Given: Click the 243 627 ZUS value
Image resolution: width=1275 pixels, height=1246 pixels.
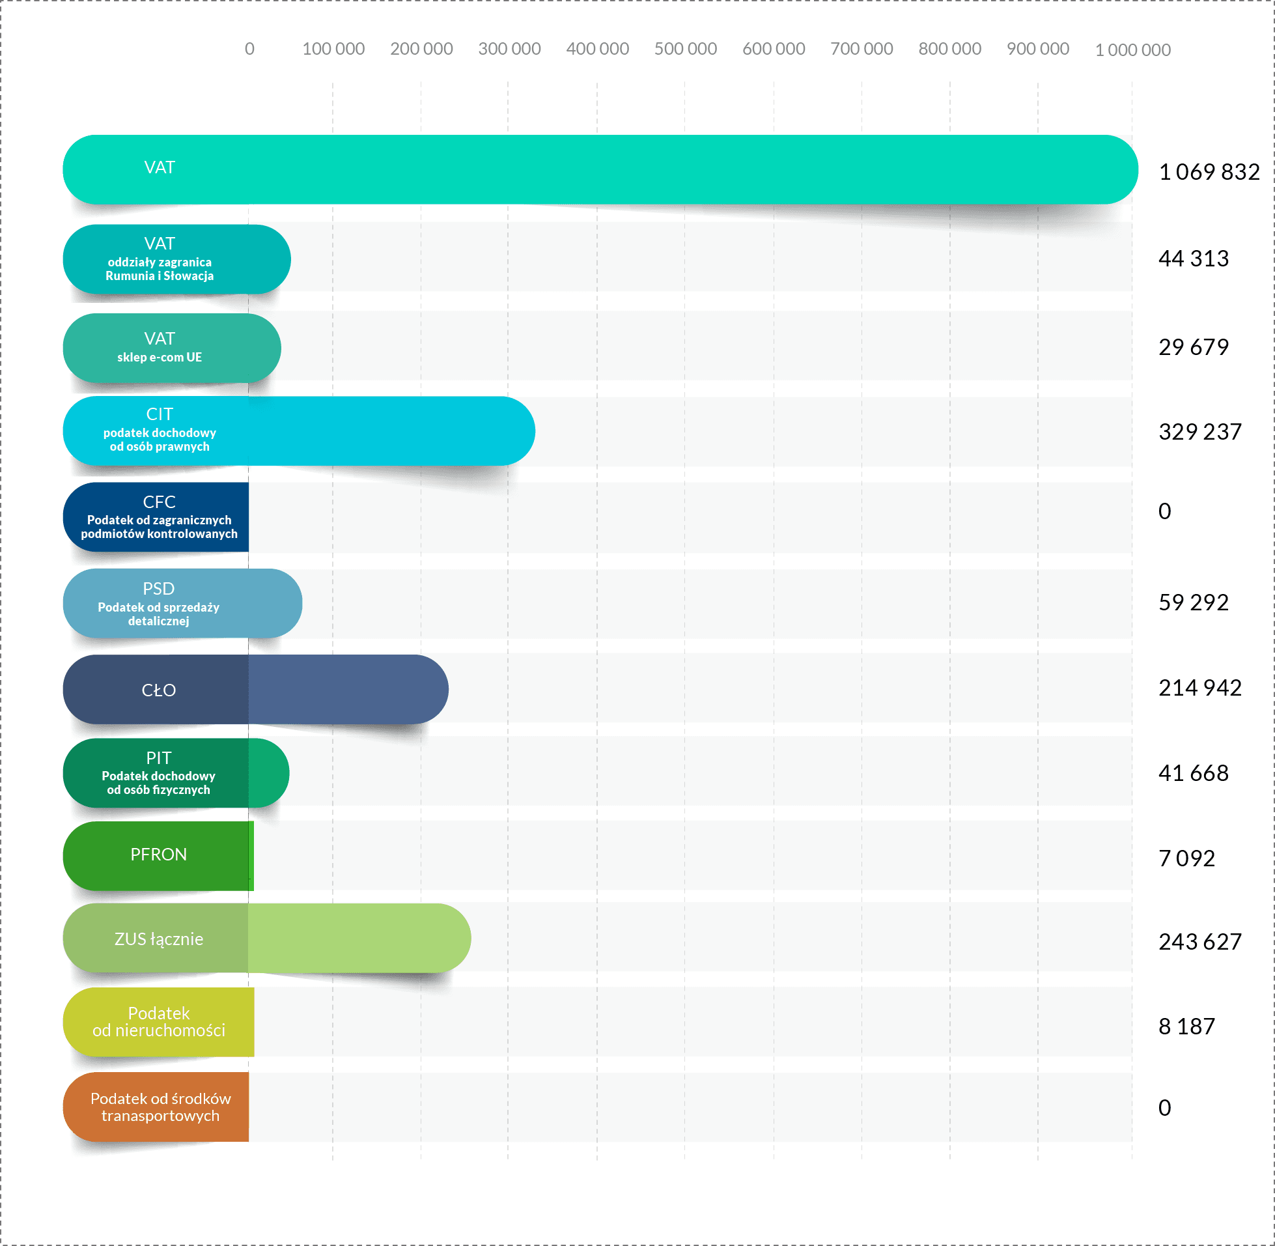Looking at the screenshot, I should click(x=1199, y=941).
